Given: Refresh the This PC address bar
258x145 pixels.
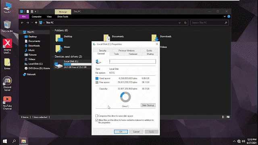Looking at the screenshot, I should pos(185,23).
